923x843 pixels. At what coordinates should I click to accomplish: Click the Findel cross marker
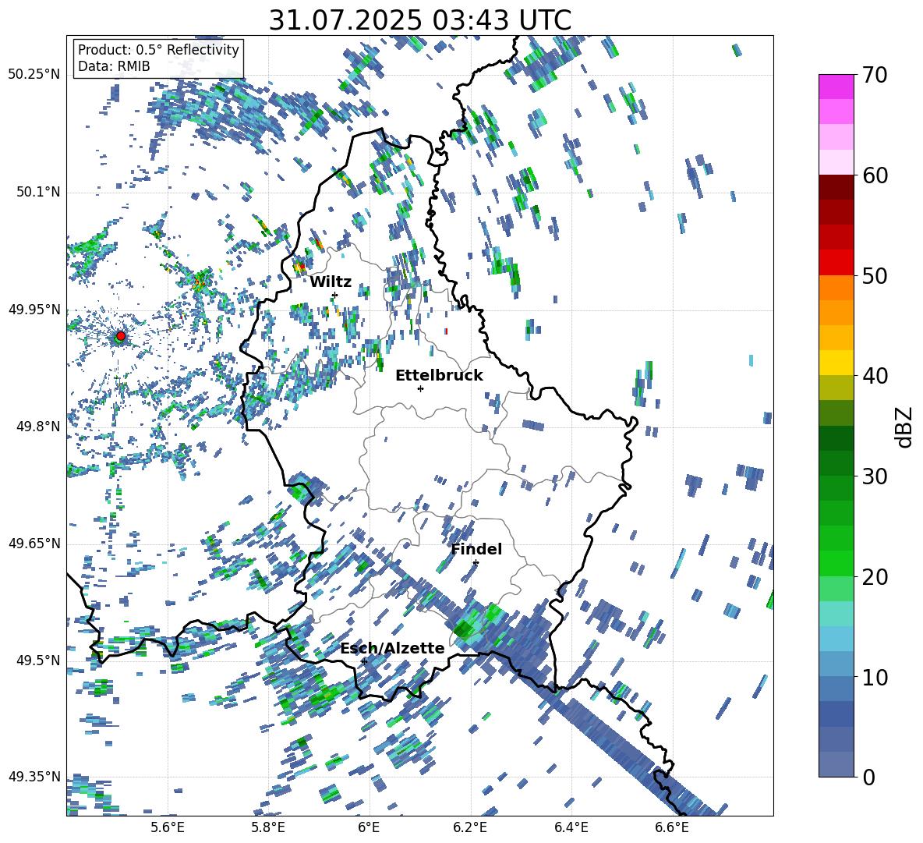(476, 563)
